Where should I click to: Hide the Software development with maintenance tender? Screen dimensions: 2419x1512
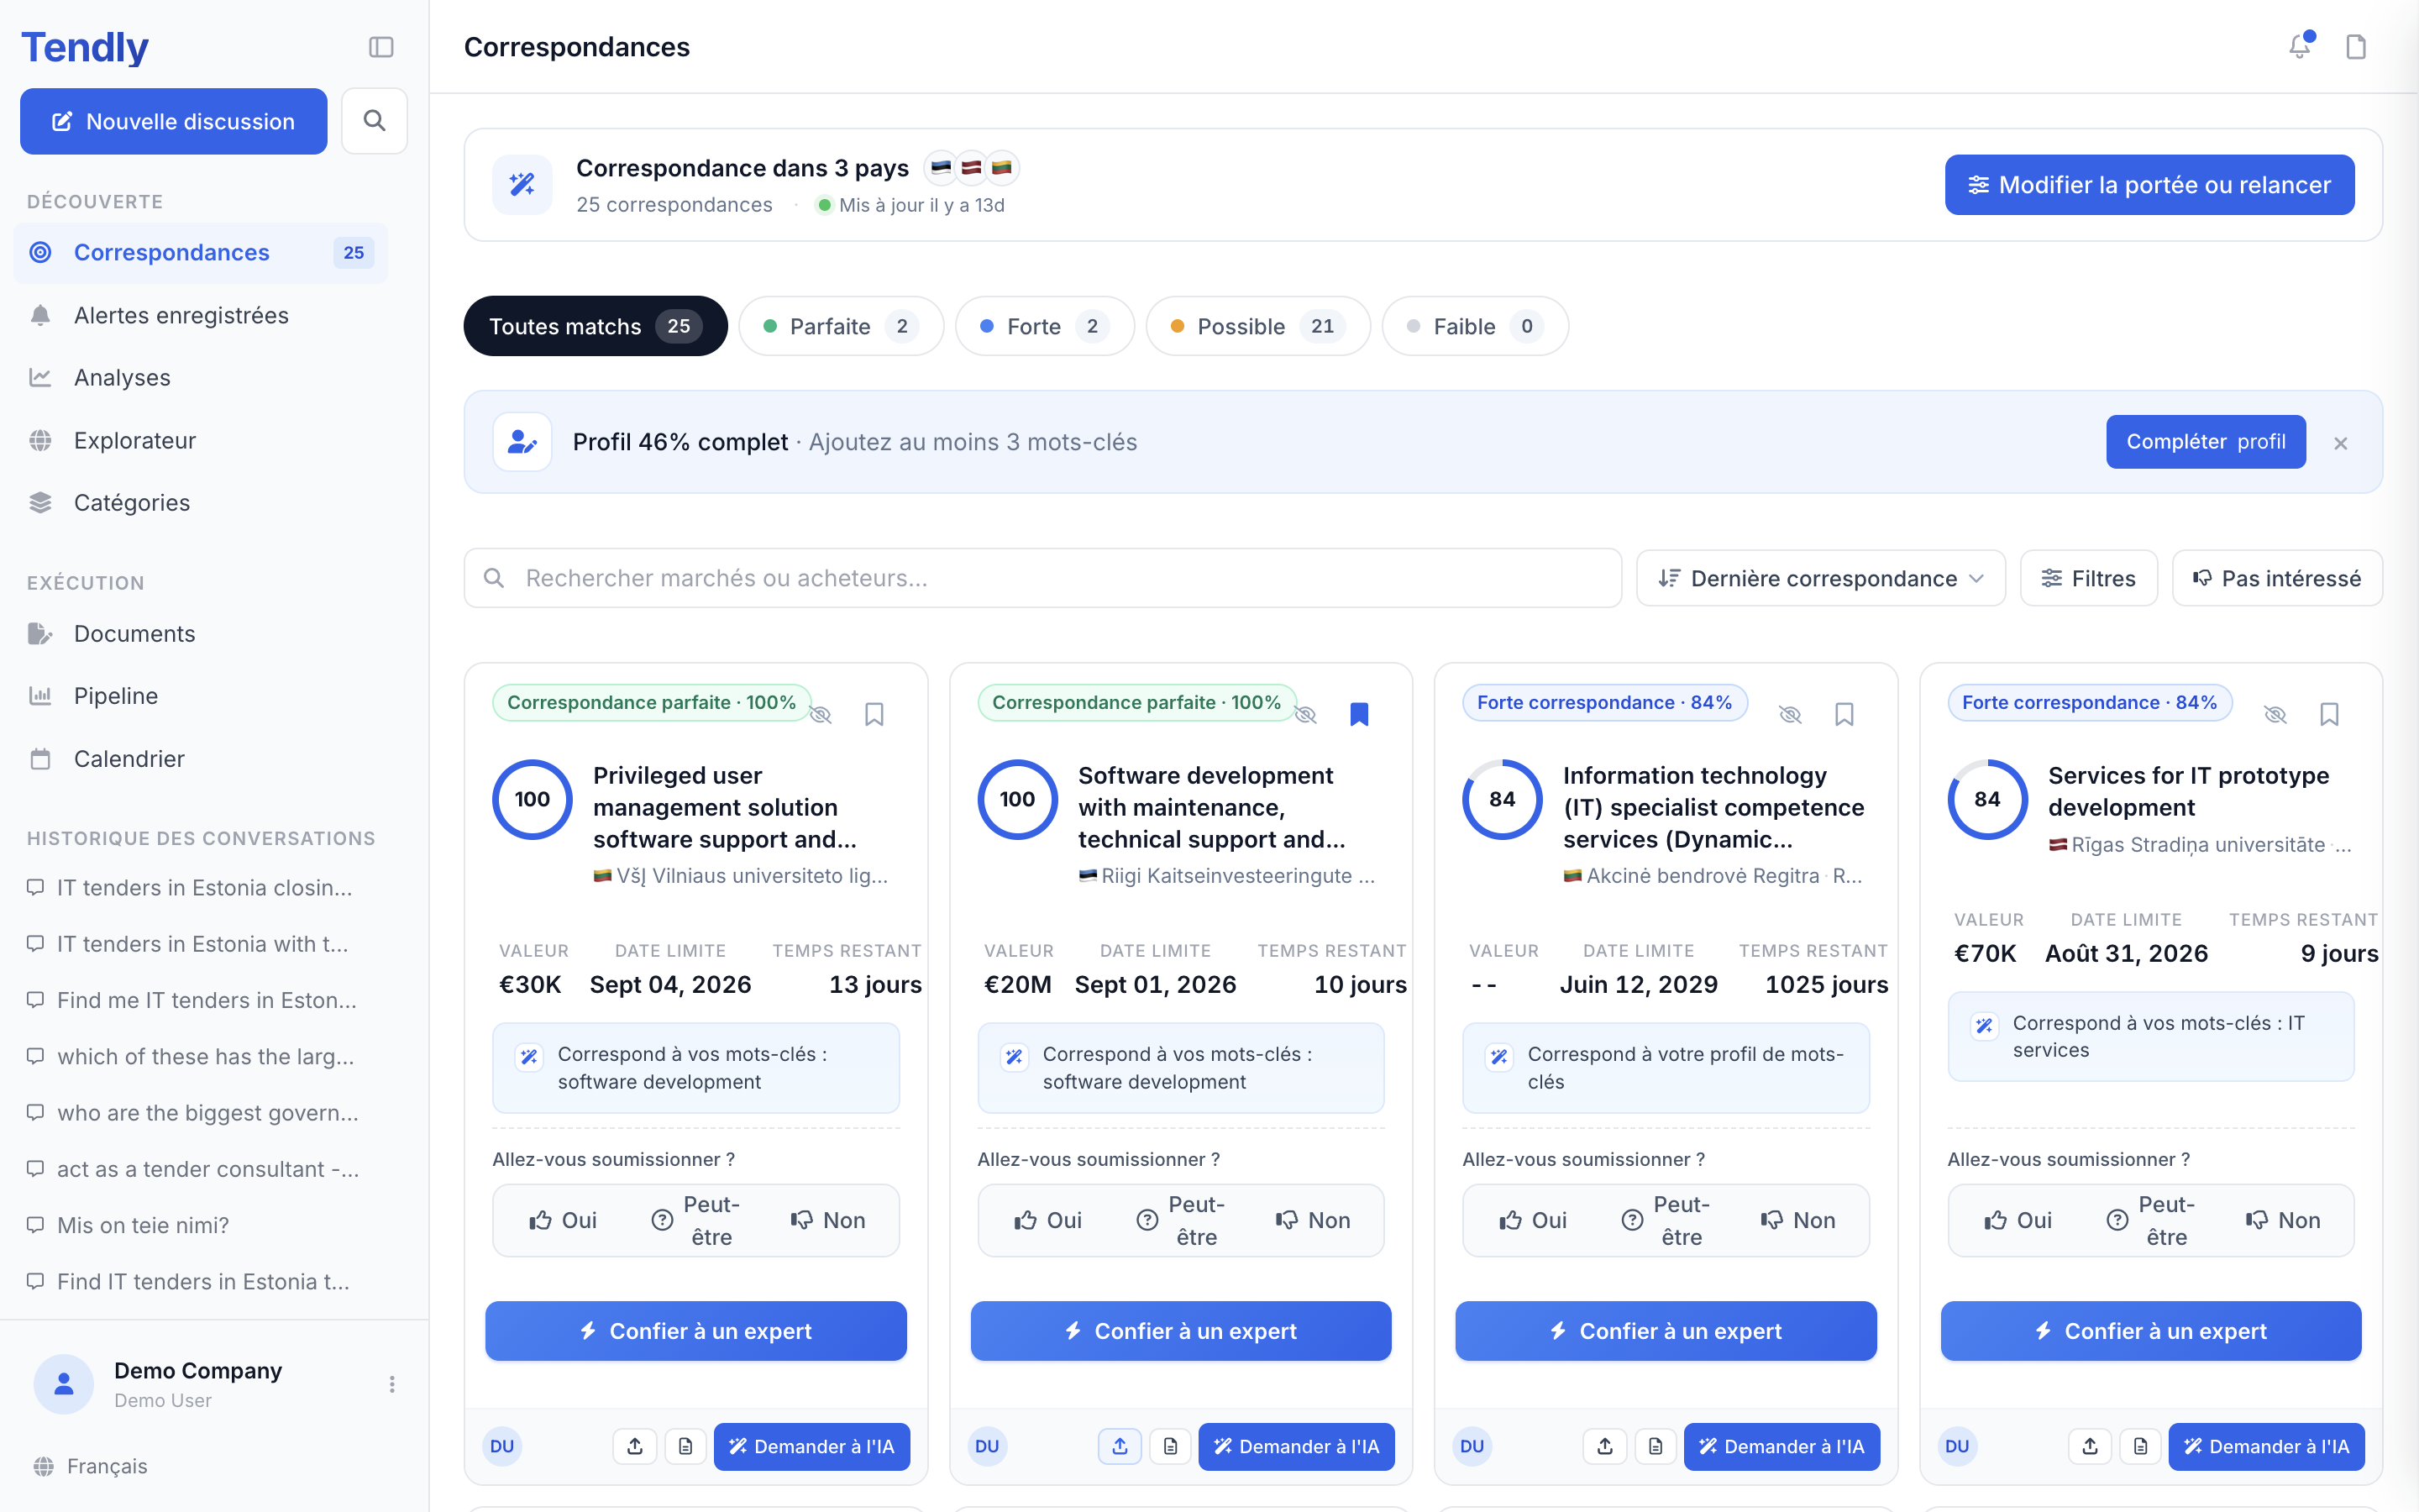tap(1305, 714)
